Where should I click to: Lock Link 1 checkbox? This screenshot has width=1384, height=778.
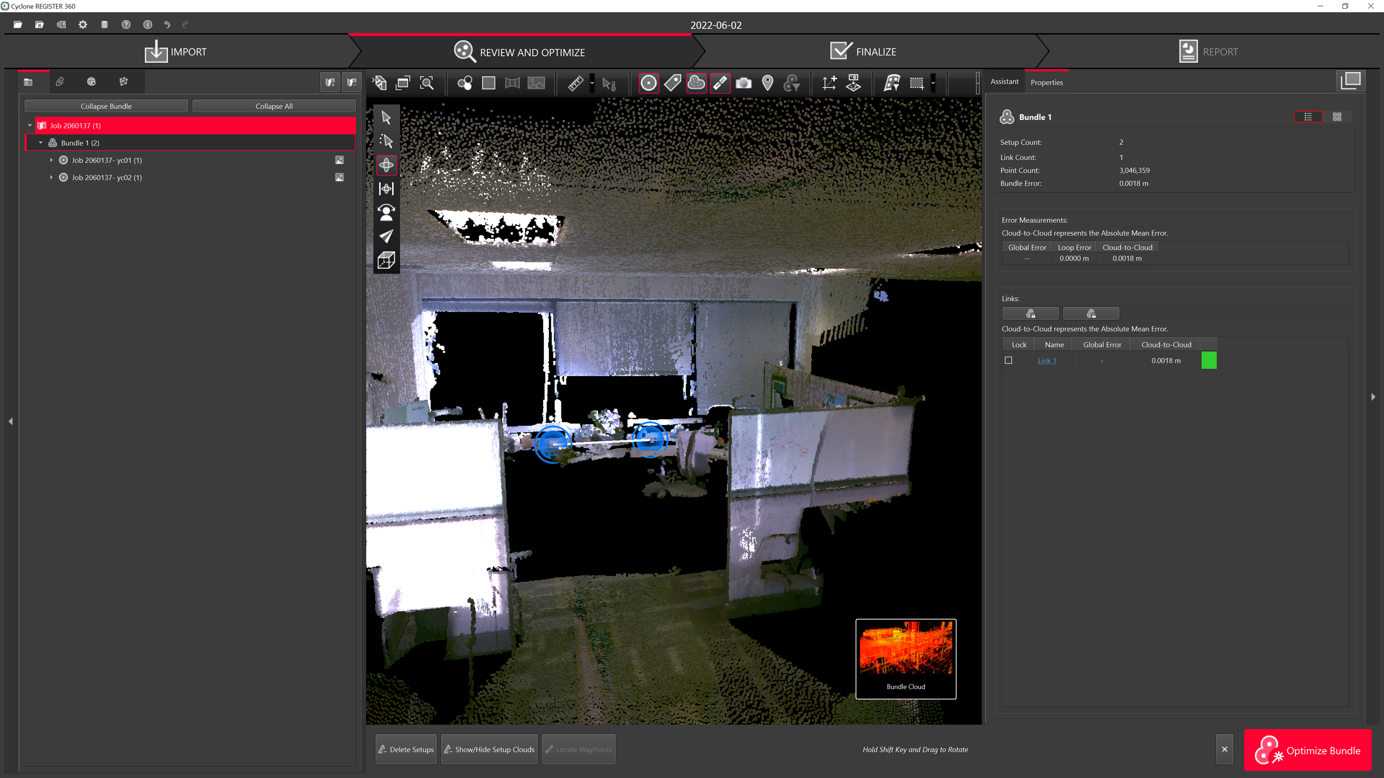tap(1008, 360)
